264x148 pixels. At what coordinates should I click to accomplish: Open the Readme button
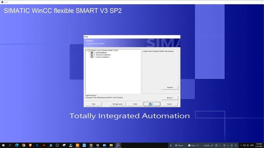pos(170,88)
